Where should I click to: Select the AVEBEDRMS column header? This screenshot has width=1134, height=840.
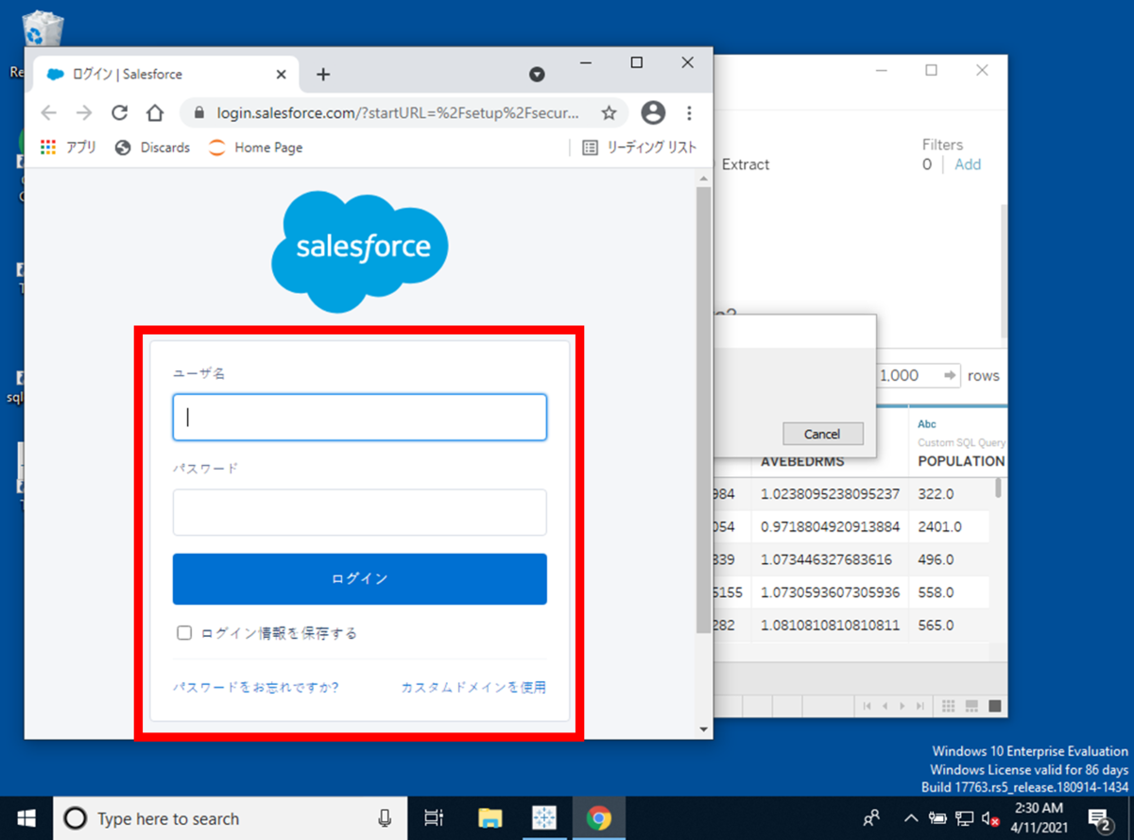(x=802, y=461)
